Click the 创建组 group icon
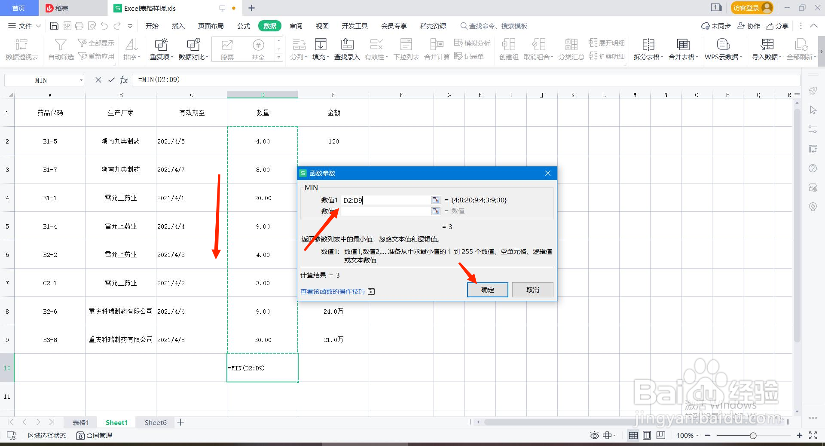 coord(509,45)
